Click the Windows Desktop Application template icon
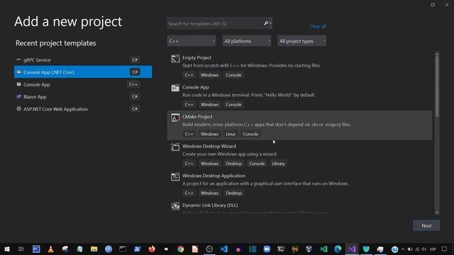The height and width of the screenshot is (255, 454). [175, 176]
